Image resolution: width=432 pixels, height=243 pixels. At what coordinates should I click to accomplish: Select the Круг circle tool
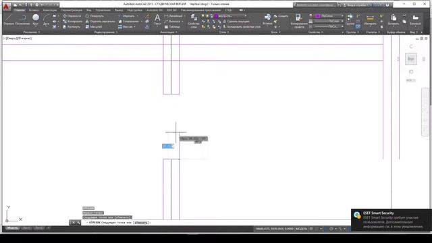pyautogui.click(x=36, y=20)
